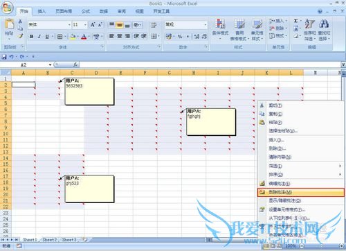Apply the yellow fill color bucket

[73, 37]
